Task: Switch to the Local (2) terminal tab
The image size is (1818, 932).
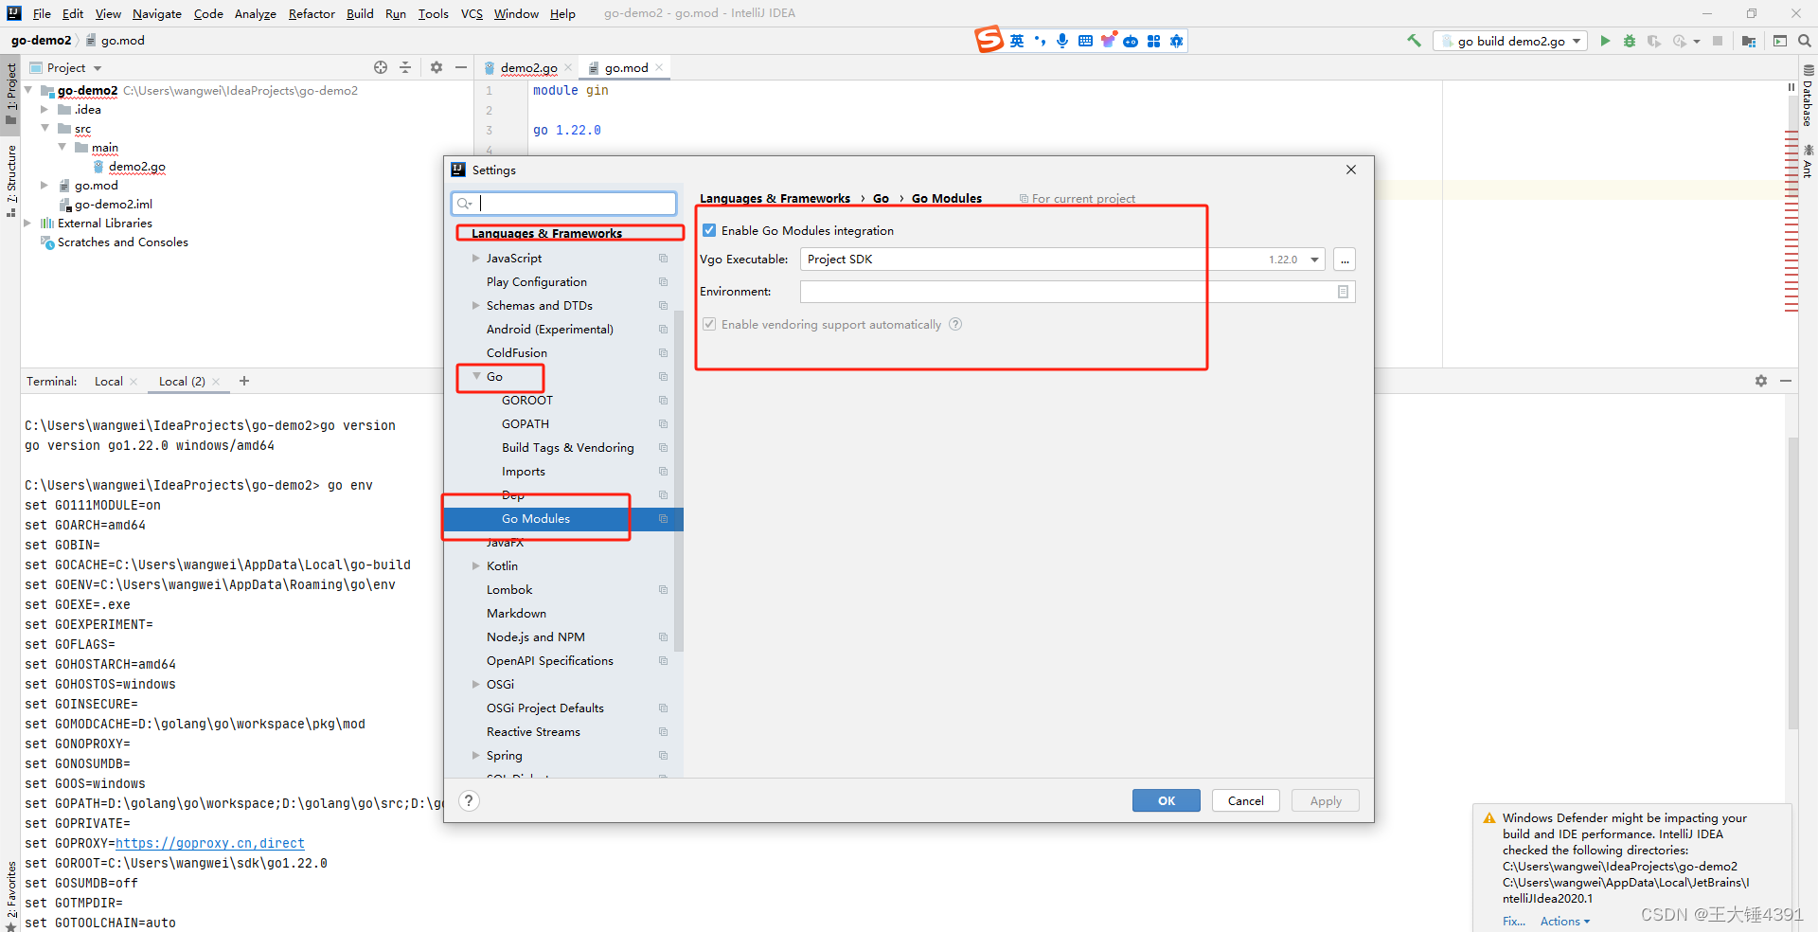Action: pos(182,381)
